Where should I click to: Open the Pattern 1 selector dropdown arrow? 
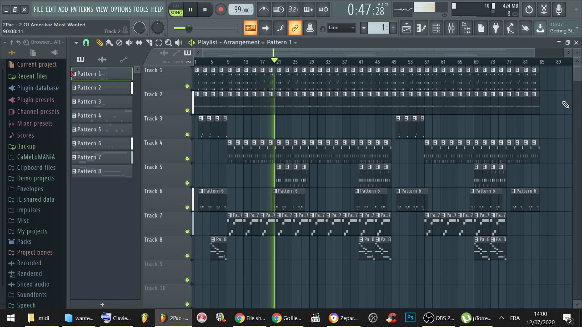coord(296,43)
